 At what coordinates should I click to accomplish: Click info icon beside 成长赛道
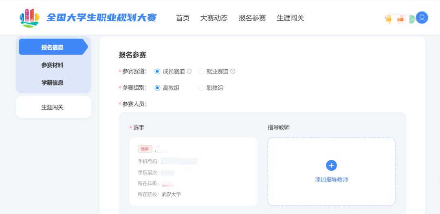pos(189,71)
